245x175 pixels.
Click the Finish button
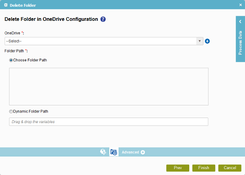203,168
